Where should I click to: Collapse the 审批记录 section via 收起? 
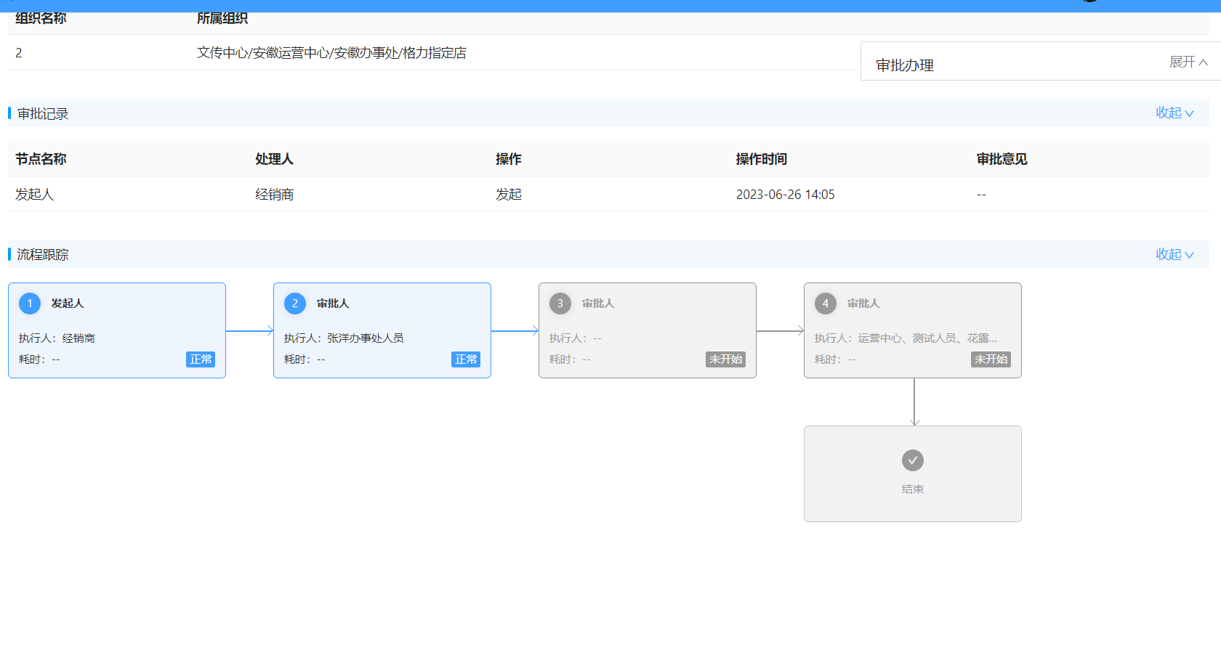(1174, 113)
